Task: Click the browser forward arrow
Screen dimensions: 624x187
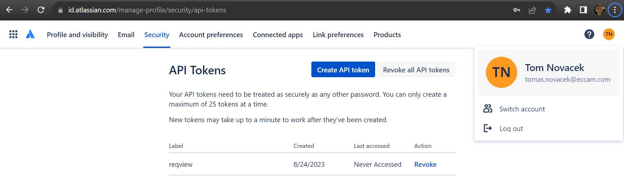Action: (25, 10)
